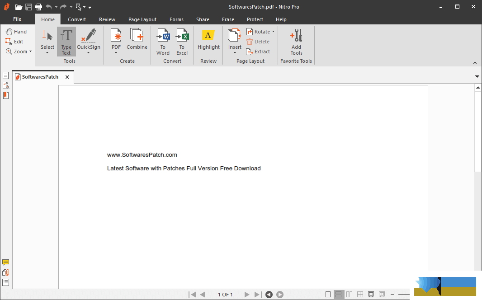Open the Rotate dropdown
The image size is (482, 300).
(273, 32)
